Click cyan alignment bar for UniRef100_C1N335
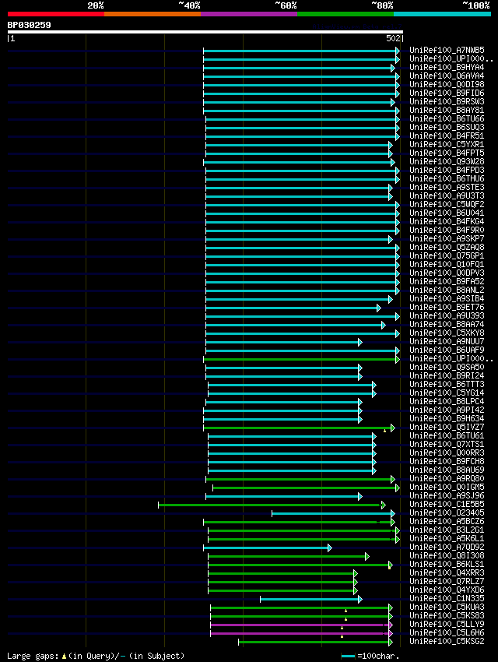The image size is (498, 662). click(311, 599)
